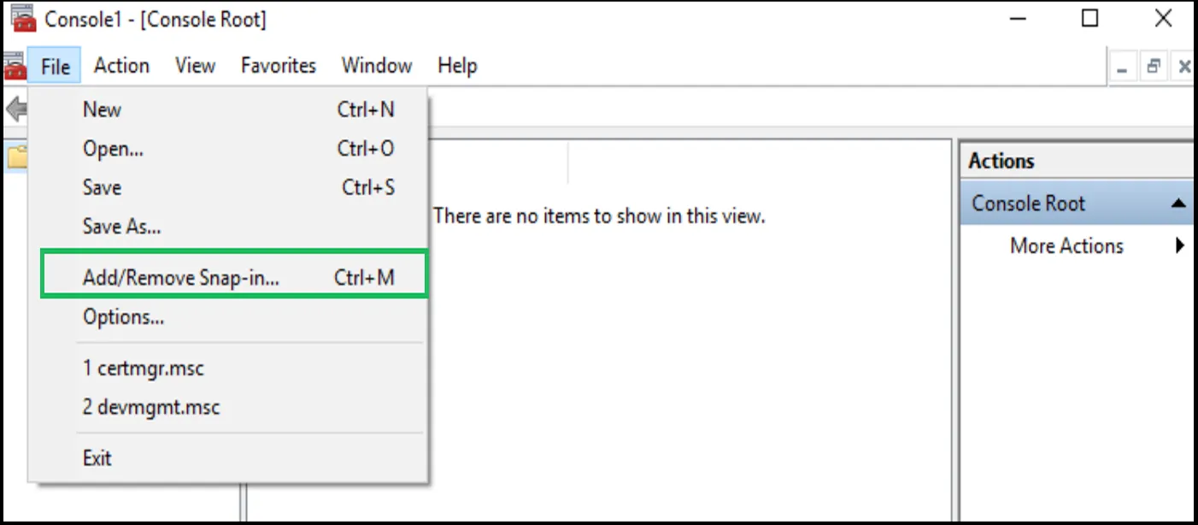
Task: Choose Save As... from the File menu
Action: pyautogui.click(x=121, y=227)
